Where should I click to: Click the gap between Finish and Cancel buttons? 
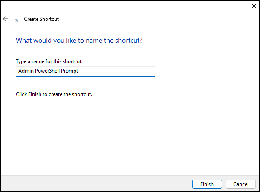coord(224,184)
